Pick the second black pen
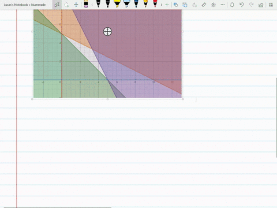 point(108,4)
